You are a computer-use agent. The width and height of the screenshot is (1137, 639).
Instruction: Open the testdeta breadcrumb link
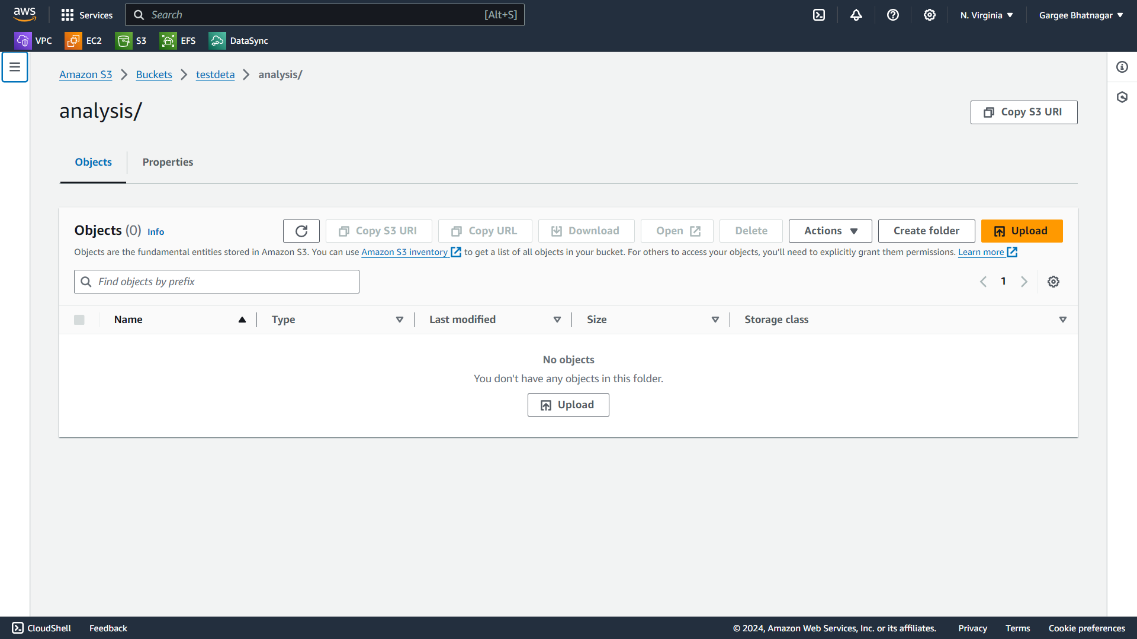[215, 75]
